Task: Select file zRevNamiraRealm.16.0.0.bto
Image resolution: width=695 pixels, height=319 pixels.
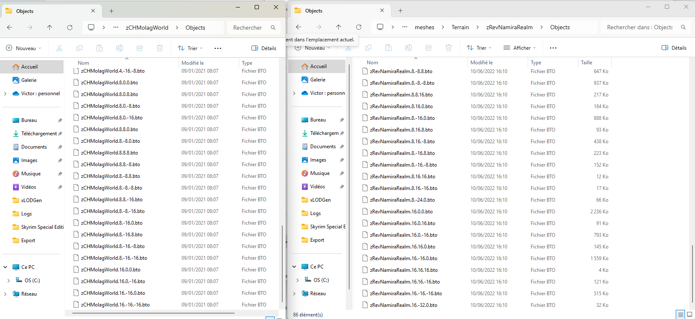Action: click(401, 212)
